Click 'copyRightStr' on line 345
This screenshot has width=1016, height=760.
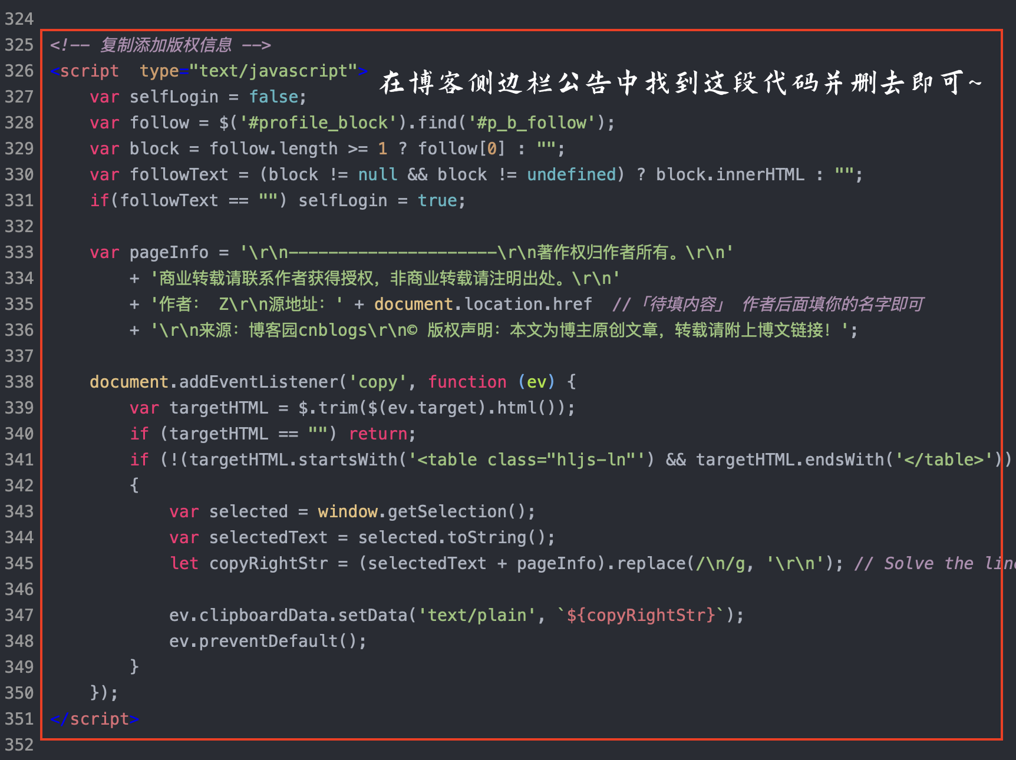(x=268, y=563)
